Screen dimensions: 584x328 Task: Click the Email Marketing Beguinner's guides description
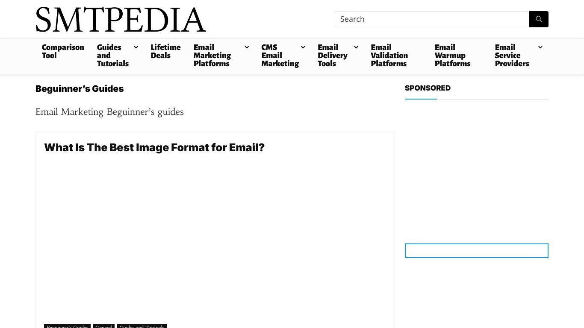pos(109,112)
